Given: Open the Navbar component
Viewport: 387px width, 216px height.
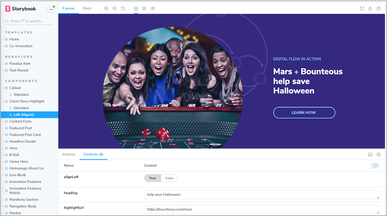Looking at the screenshot, I should 15,213.
